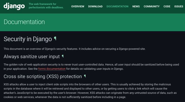Click the text 'cookies or web services'
Viewport: 185px width, 102px height.
(x=19, y=97)
